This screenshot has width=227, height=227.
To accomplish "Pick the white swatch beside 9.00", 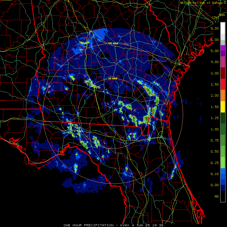I will (223, 28).
